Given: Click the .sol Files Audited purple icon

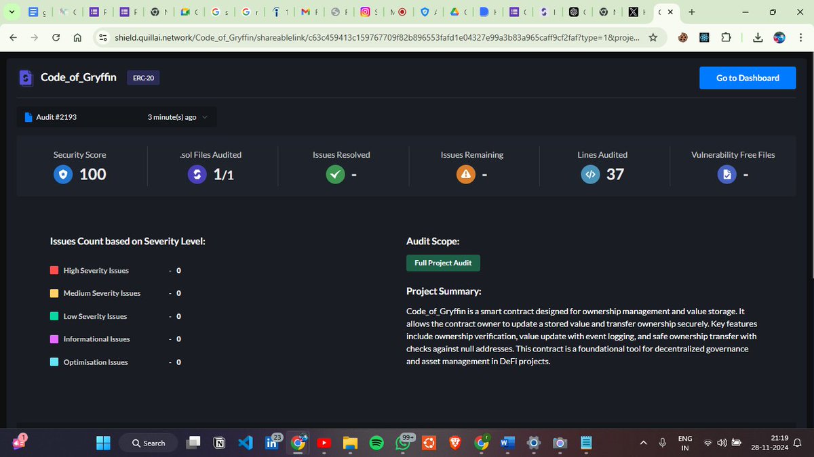Looking at the screenshot, I should click(x=197, y=175).
